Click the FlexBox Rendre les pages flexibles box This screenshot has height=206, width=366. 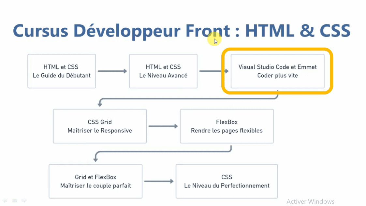[x=227, y=126]
